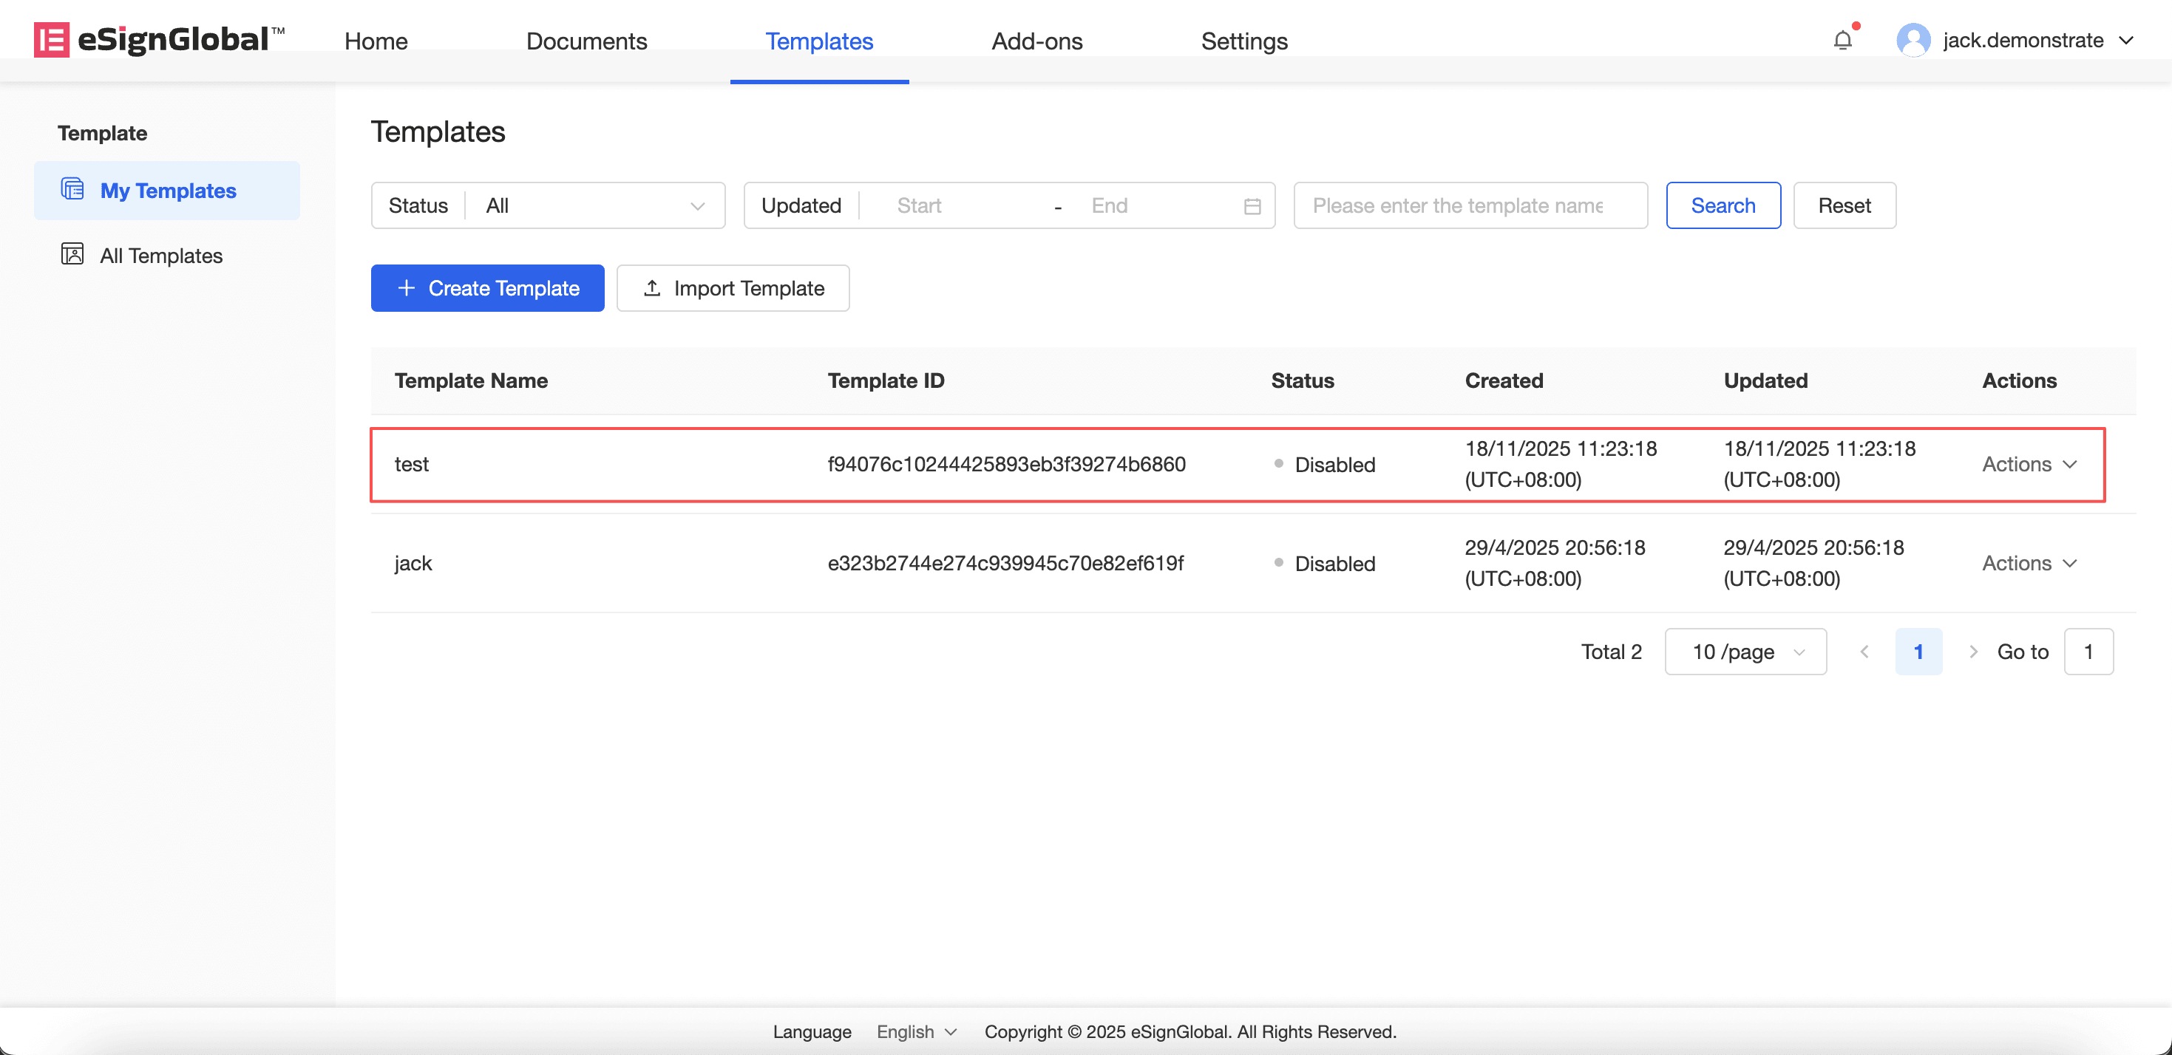This screenshot has width=2172, height=1055.
Task: Open the Status filter dropdown
Action: click(x=594, y=205)
